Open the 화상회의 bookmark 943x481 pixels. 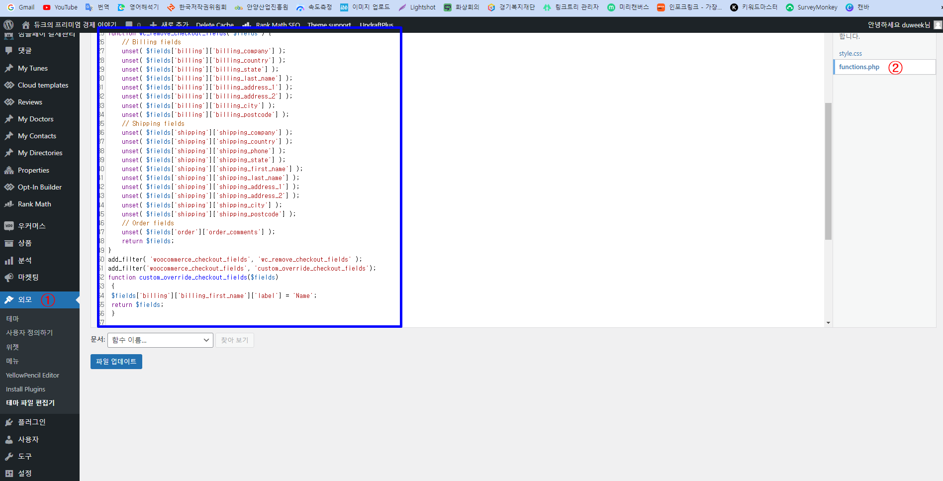point(462,7)
